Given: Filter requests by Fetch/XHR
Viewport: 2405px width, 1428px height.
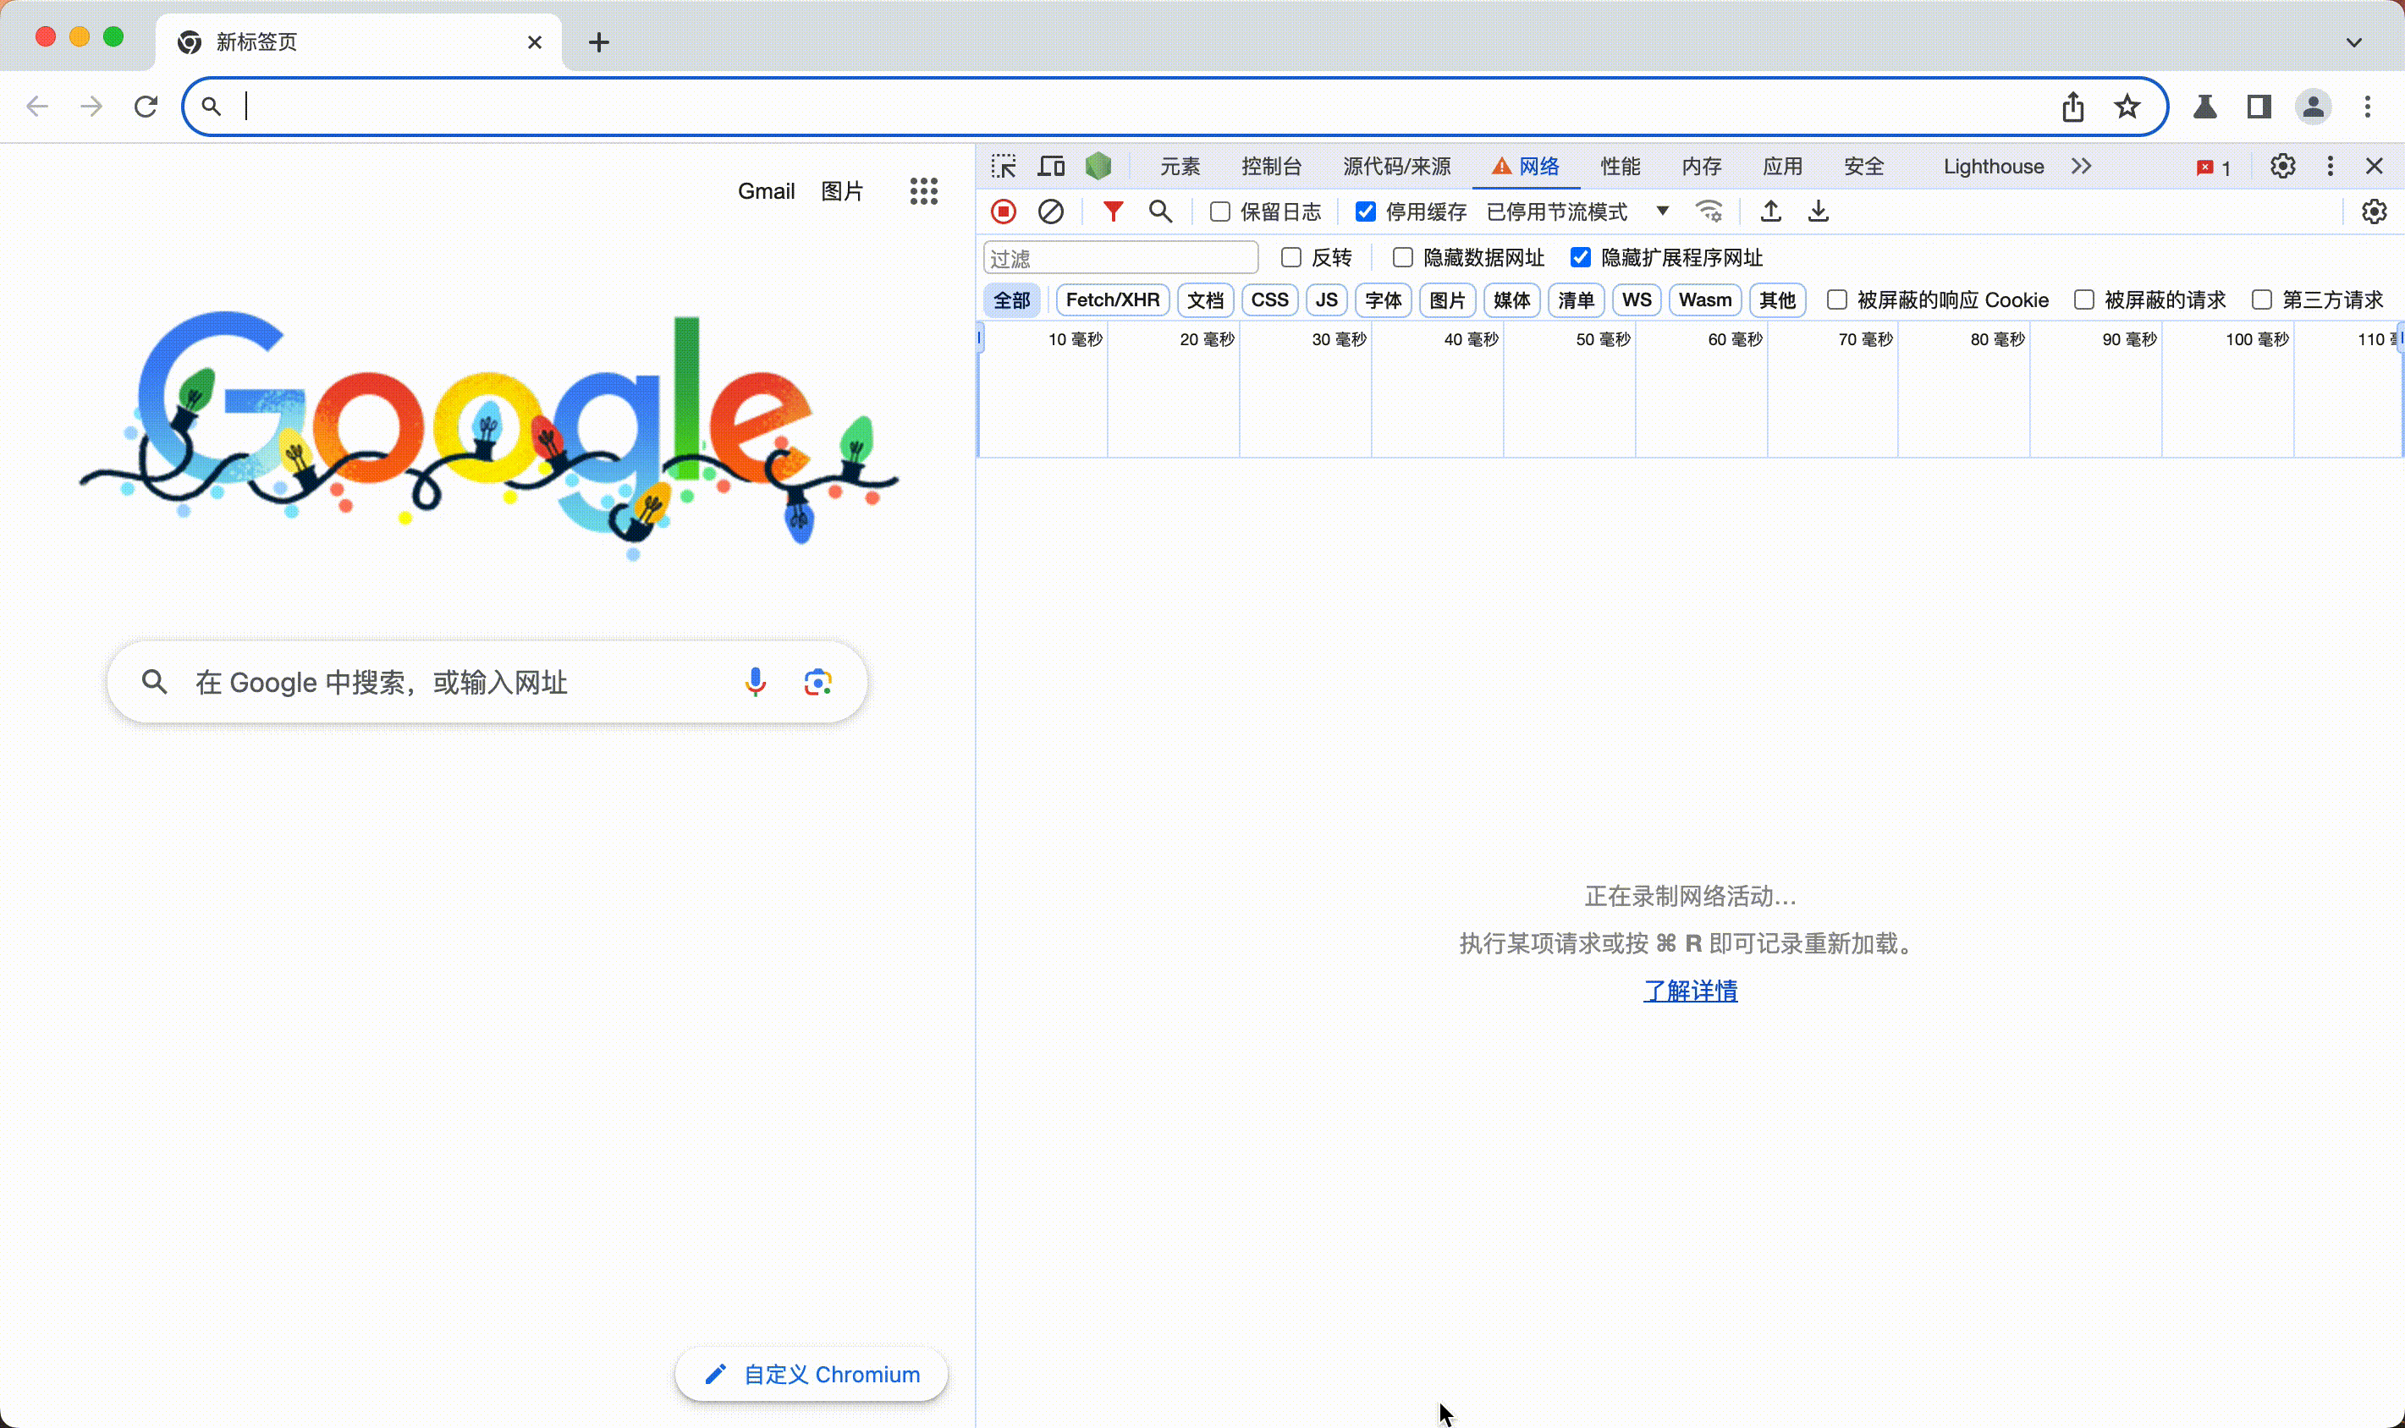Looking at the screenshot, I should pyautogui.click(x=1113, y=299).
